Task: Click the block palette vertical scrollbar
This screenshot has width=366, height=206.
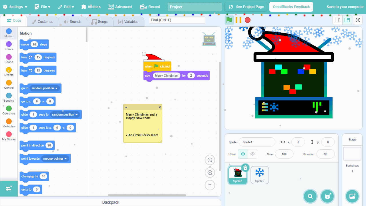Action: 87,35
